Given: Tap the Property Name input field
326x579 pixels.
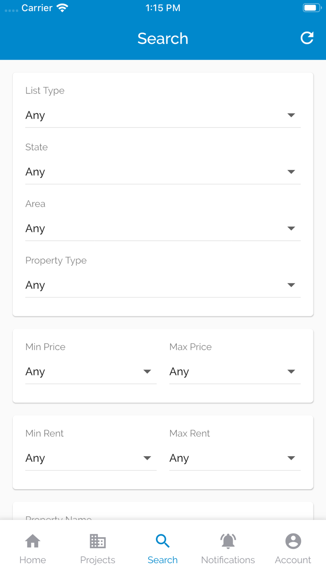Looking at the screenshot, I should [163, 518].
